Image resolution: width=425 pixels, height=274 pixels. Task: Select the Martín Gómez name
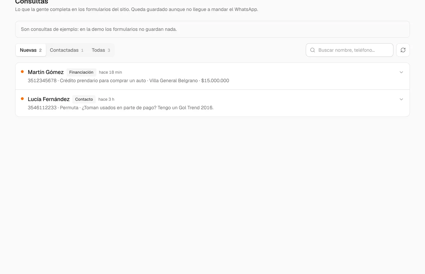tap(46, 72)
